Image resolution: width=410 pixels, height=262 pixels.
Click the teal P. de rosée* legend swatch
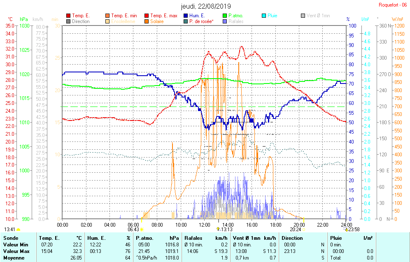pyautogui.click(x=186, y=21)
